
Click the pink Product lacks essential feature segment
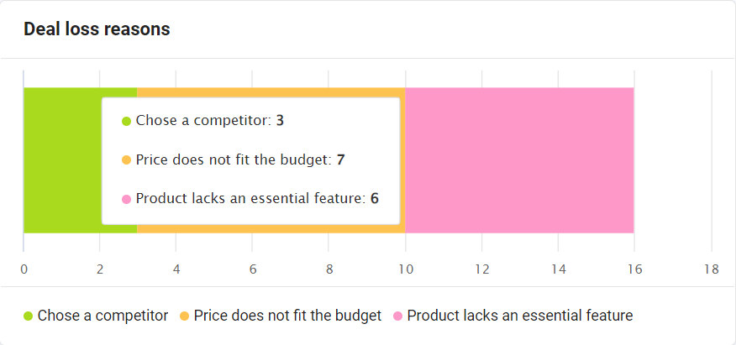pyautogui.click(x=519, y=159)
